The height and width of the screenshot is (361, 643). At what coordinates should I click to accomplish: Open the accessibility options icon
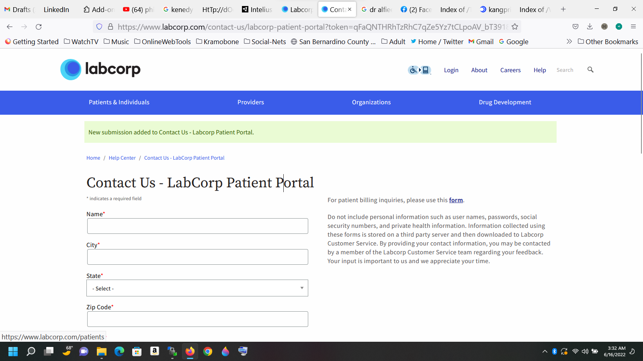(420, 70)
